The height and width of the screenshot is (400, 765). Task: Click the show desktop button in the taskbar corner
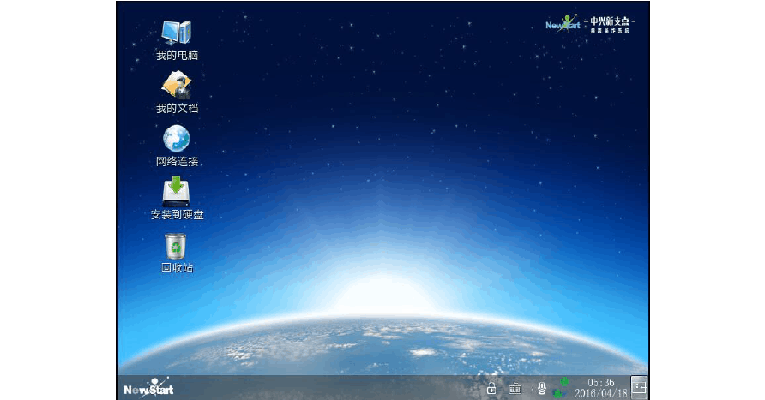pos(639,387)
